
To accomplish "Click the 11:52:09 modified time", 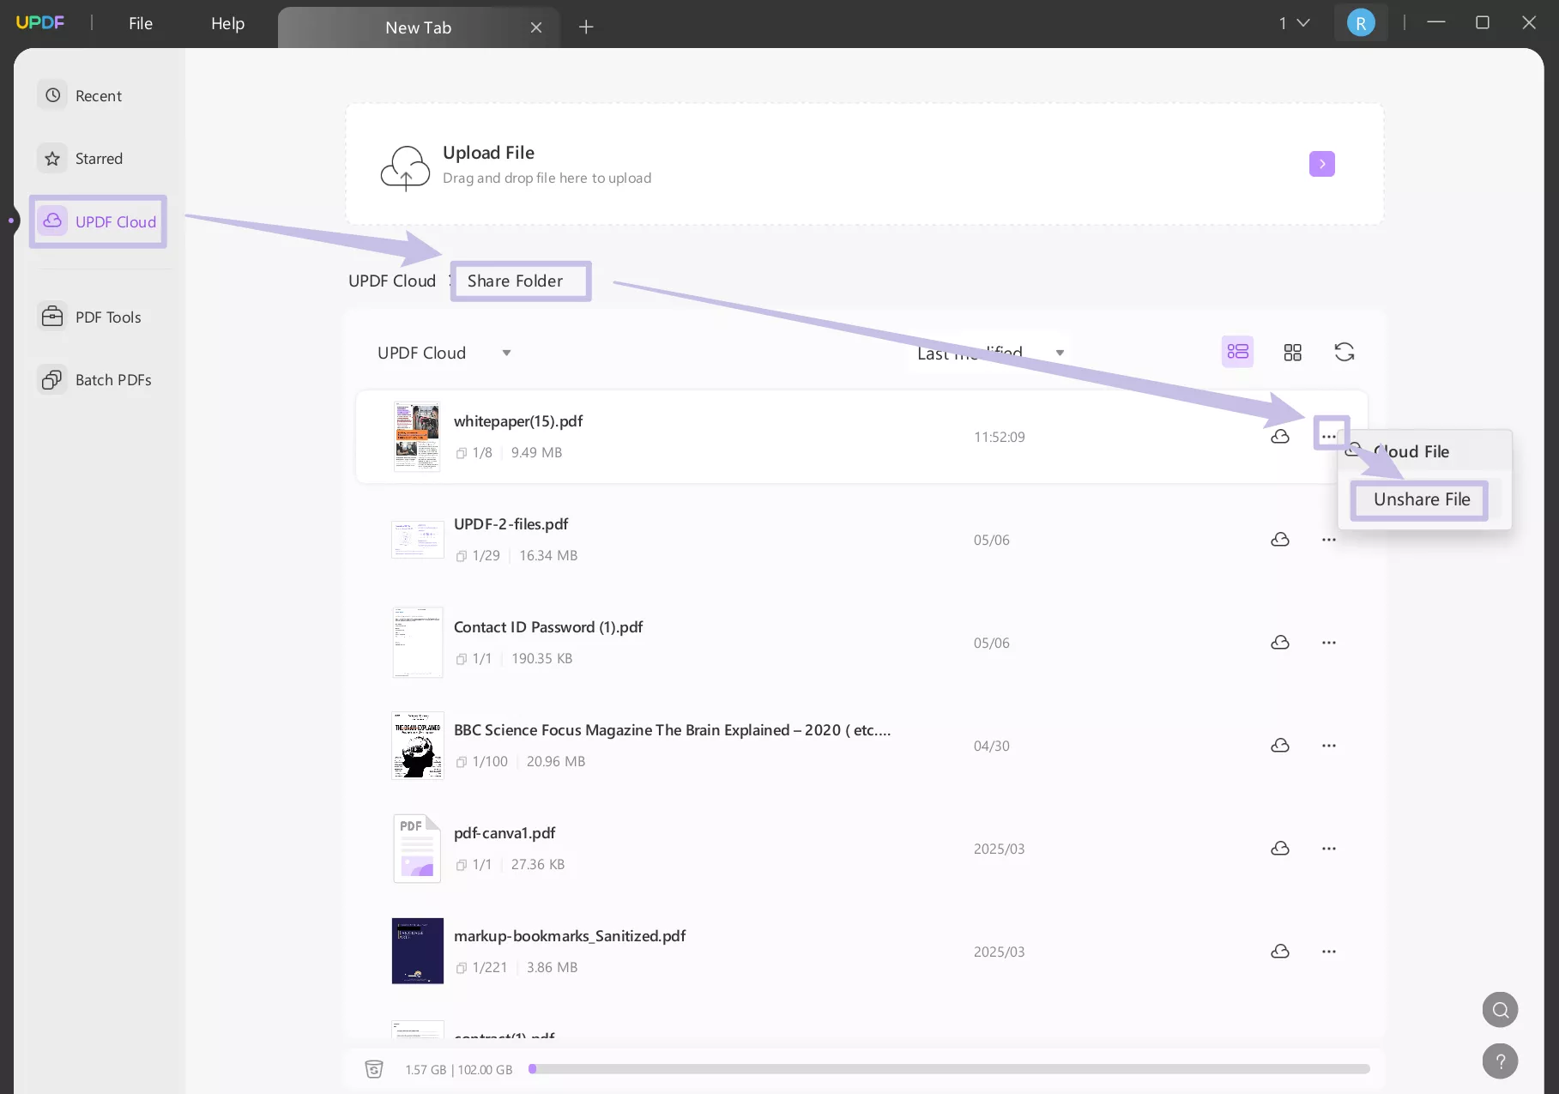I will click(x=999, y=437).
